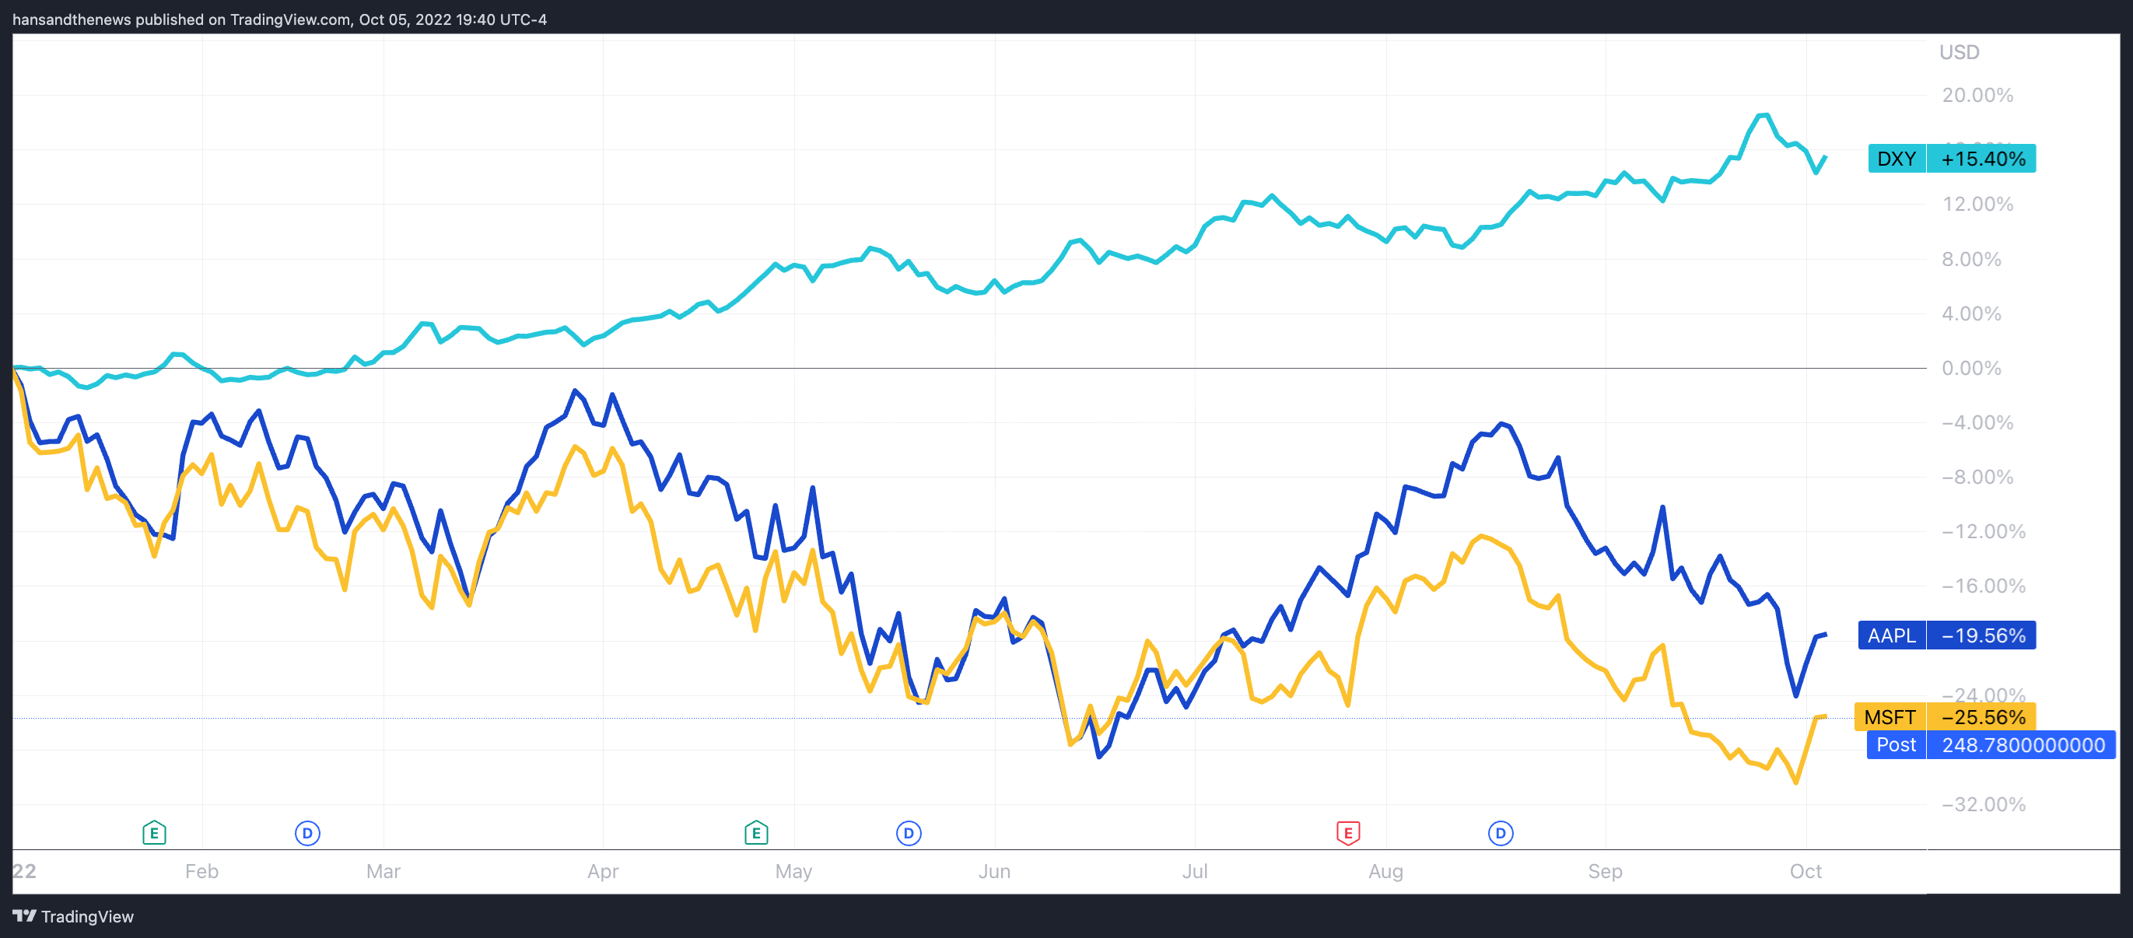The height and width of the screenshot is (938, 2133).
Task: Select the MSFT symbol label
Action: tap(1890, 717)
